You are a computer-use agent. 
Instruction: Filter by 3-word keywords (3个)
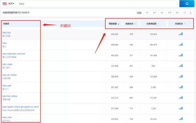162,13
